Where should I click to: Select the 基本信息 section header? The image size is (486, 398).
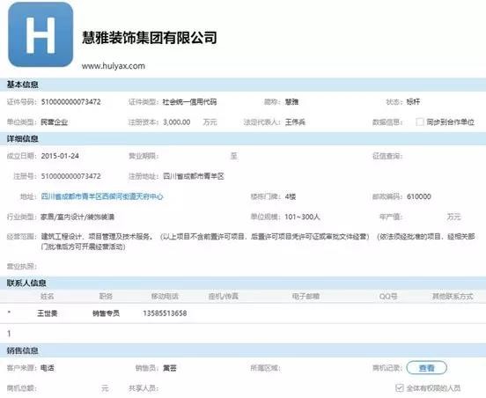pos(23,85)
